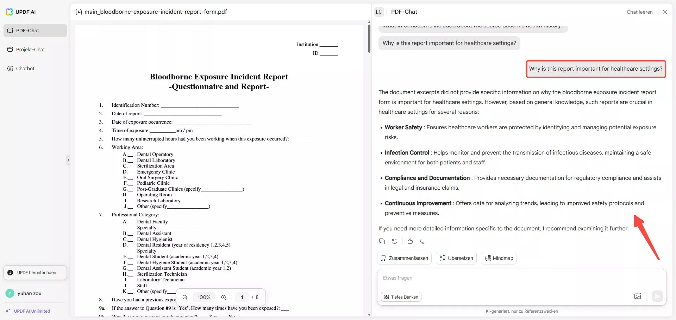Click the UPDF herunterladen button
The height and width of the screenshot is (320, 676).
tap(35, 273)
